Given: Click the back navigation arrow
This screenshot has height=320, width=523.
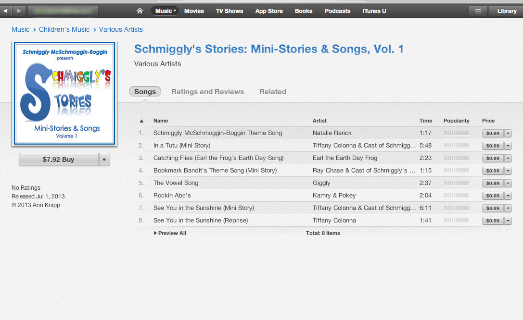Looking at the screenshot, I should click(5, 11).
